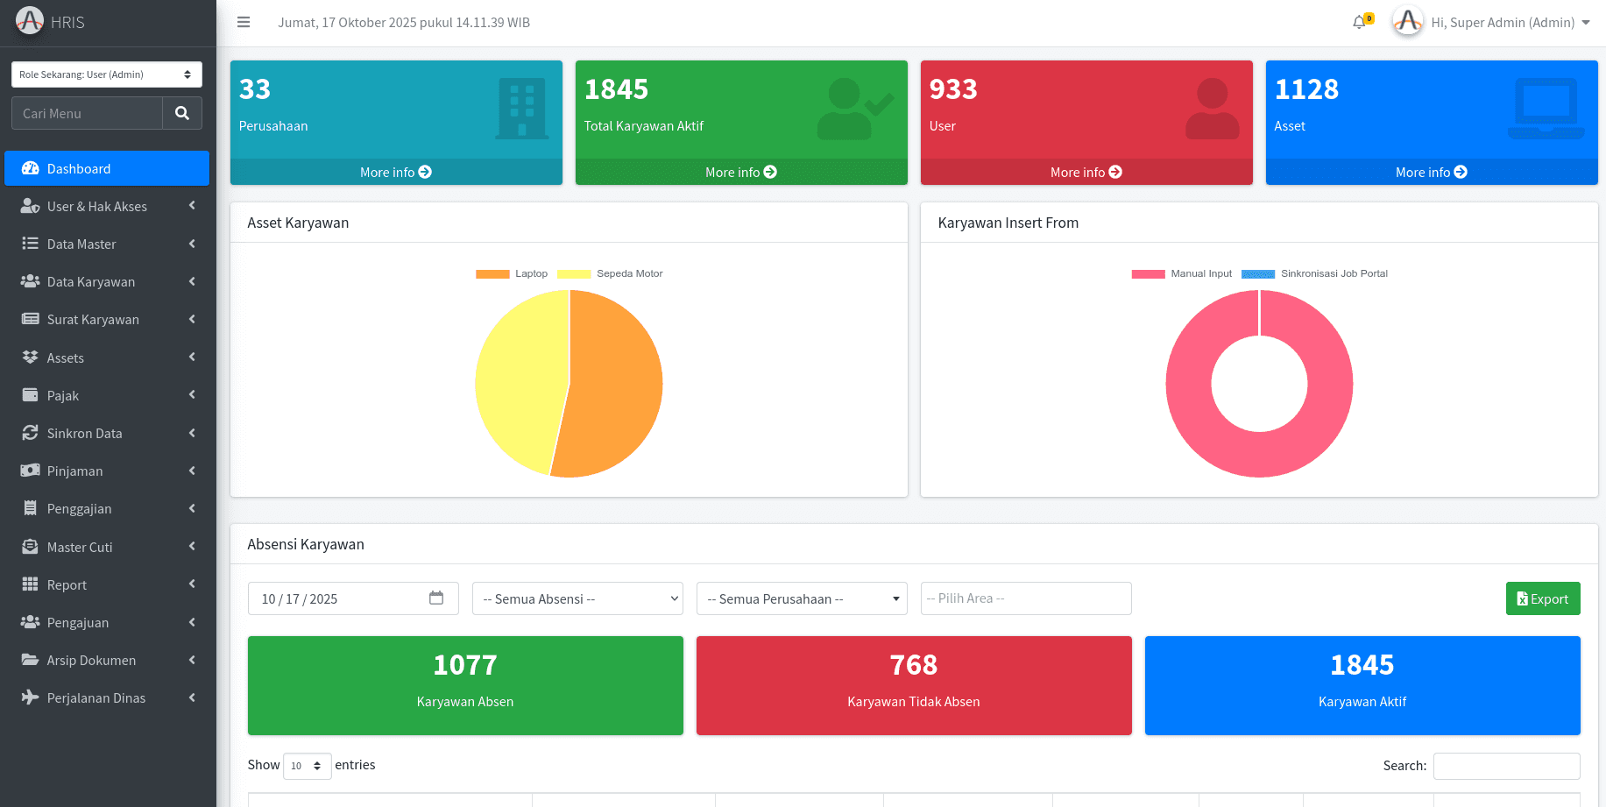This screenshot has height=807, width=1606.
Task: Click More info on the Perusahaan card
Action: [x=396, y=172]
